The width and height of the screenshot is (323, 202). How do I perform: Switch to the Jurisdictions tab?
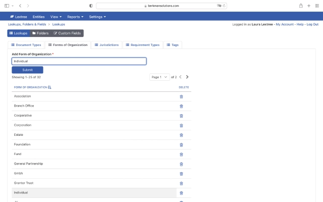[x=106, y=45]
